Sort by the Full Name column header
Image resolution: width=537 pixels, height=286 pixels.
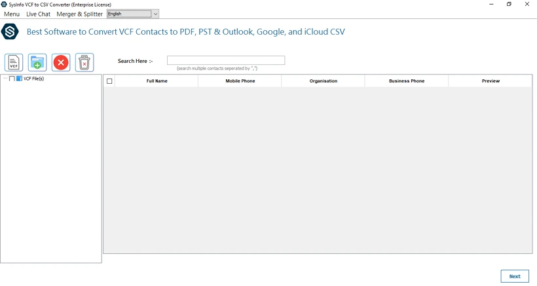(x=157, y=81)
